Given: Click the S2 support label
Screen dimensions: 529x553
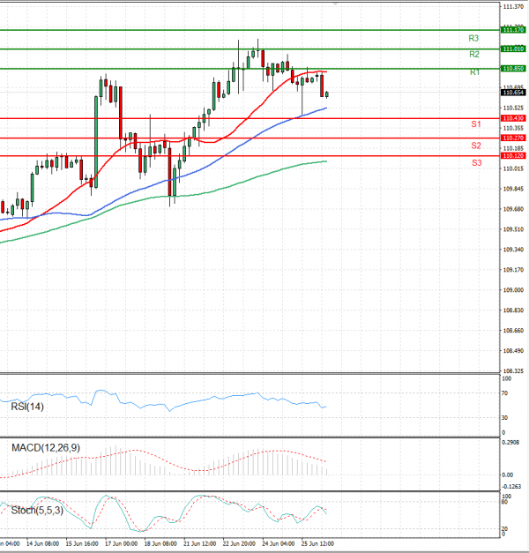Looking at the screenshot, I should (475, 146).
